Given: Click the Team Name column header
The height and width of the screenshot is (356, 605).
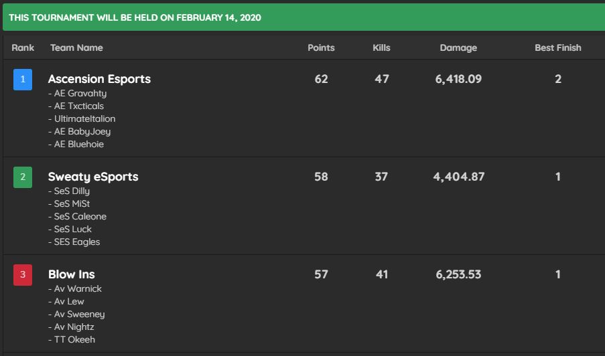Looking at the screenshot, I should click(76, 48).
